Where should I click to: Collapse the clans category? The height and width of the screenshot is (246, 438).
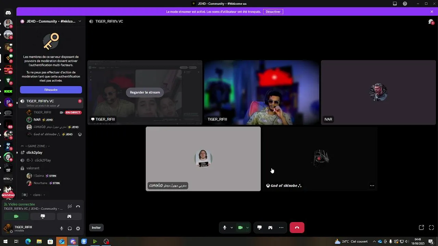coord(34,195)
